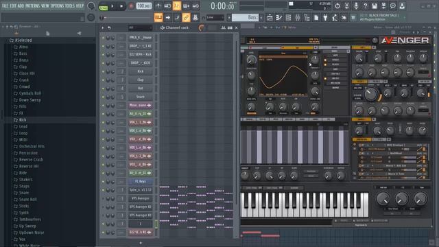Toggle mute light for Hat channel
The image size is (439, 247).
(x=103, y=89)
